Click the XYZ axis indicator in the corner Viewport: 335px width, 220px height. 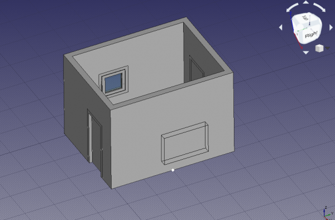point(328,213)
